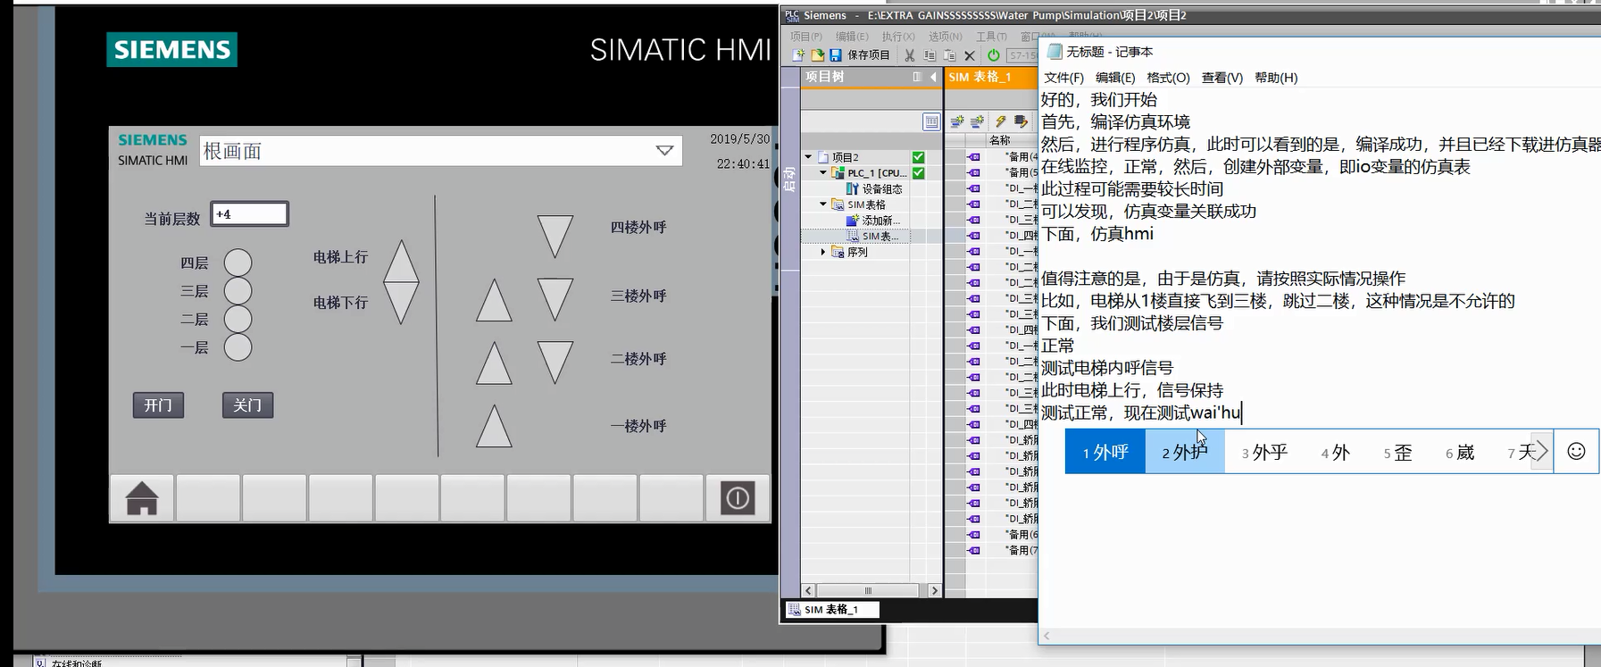Click elevator up arrow 电梯上行
Image resolution: width=1601 pixels, height=667 pixels.
point(401,260)
